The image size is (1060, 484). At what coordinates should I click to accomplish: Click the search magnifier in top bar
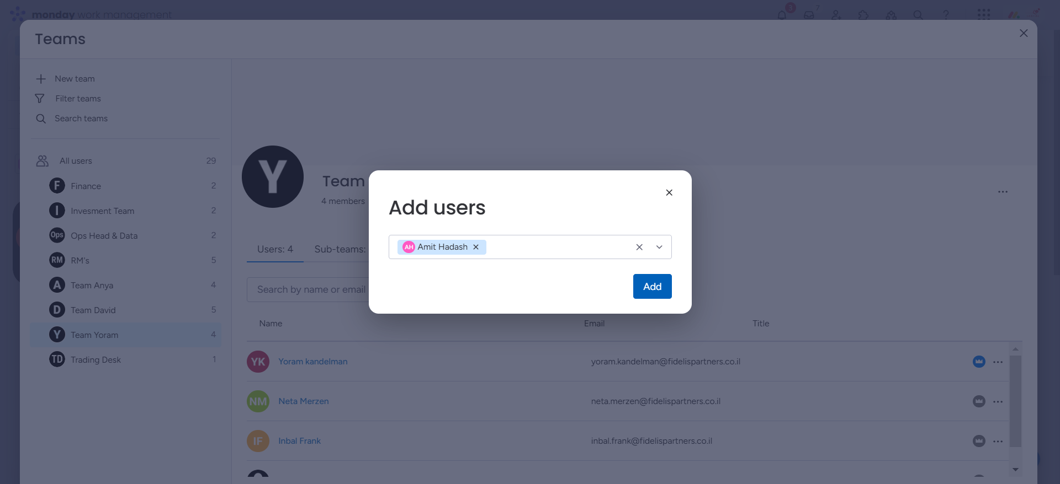918,15
